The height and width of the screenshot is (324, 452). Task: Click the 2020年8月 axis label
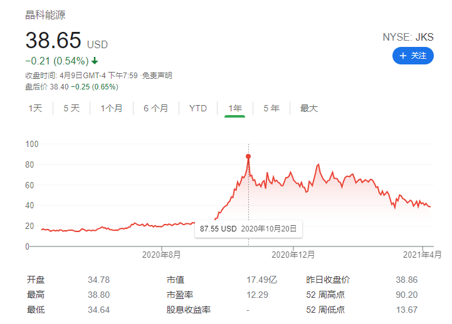pyautogui.click(x=162, y=255)
